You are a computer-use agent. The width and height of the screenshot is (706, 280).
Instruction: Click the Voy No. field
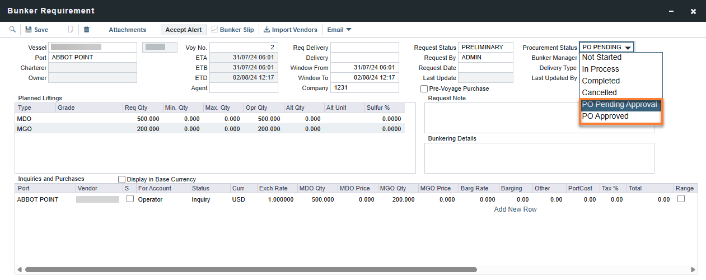[x=244, y=48]
